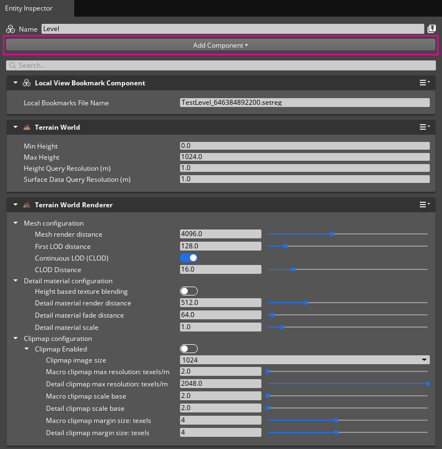Click the mountain icon on Terrain World header
Image resolution: width=442 pixels, height=449 pixels.
tap(27, 127)
